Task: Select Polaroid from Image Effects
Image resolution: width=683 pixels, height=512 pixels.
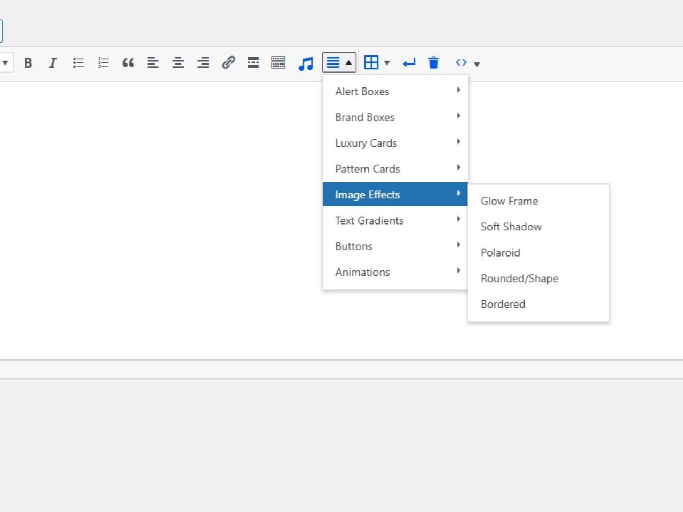Action: coord(500,253)
